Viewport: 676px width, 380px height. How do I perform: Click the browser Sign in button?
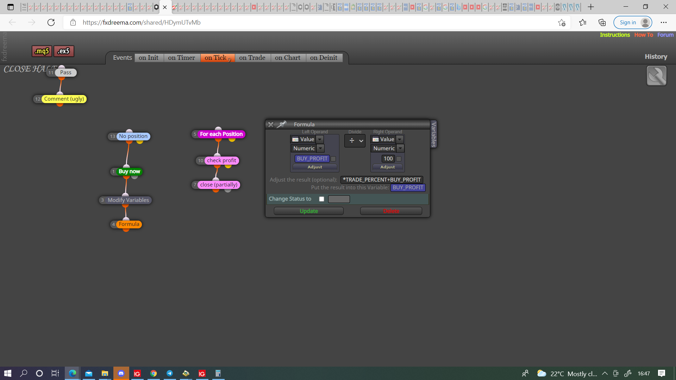click(x=633, y=23)
